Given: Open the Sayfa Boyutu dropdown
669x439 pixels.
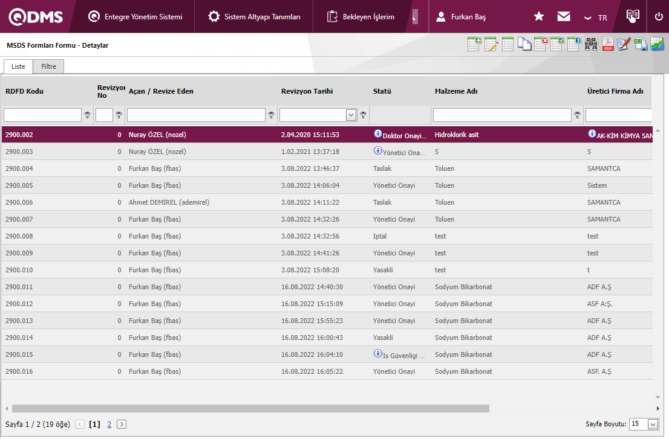Looking at the screenshot, I should point(653,424).
